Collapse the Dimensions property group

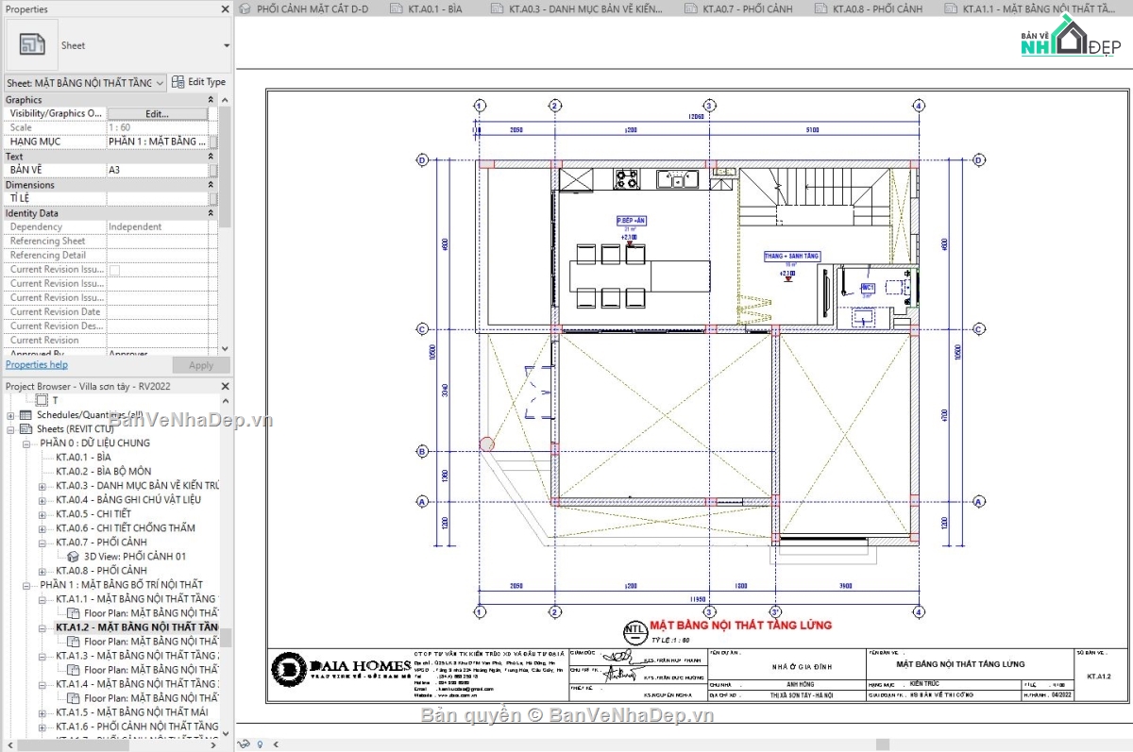tap(211, 185)
